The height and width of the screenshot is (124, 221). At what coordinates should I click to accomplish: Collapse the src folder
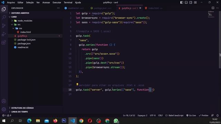click(x=19, y=24)
